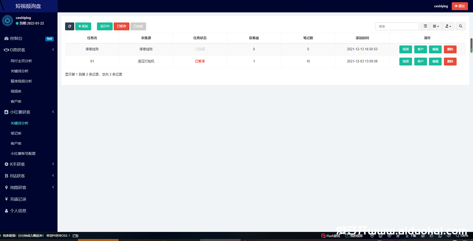
Task: Click 删除 button for task 01 row
Action: [x=450, y=61]
